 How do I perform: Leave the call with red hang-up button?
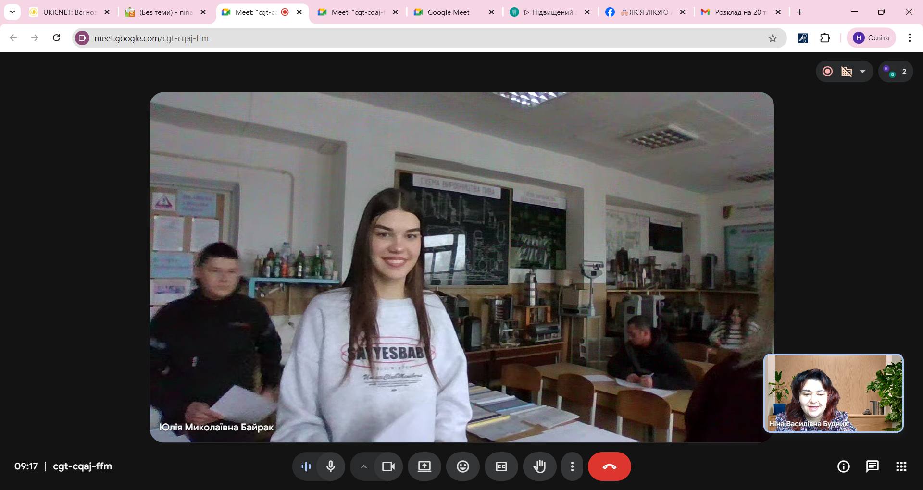(609, 466)
